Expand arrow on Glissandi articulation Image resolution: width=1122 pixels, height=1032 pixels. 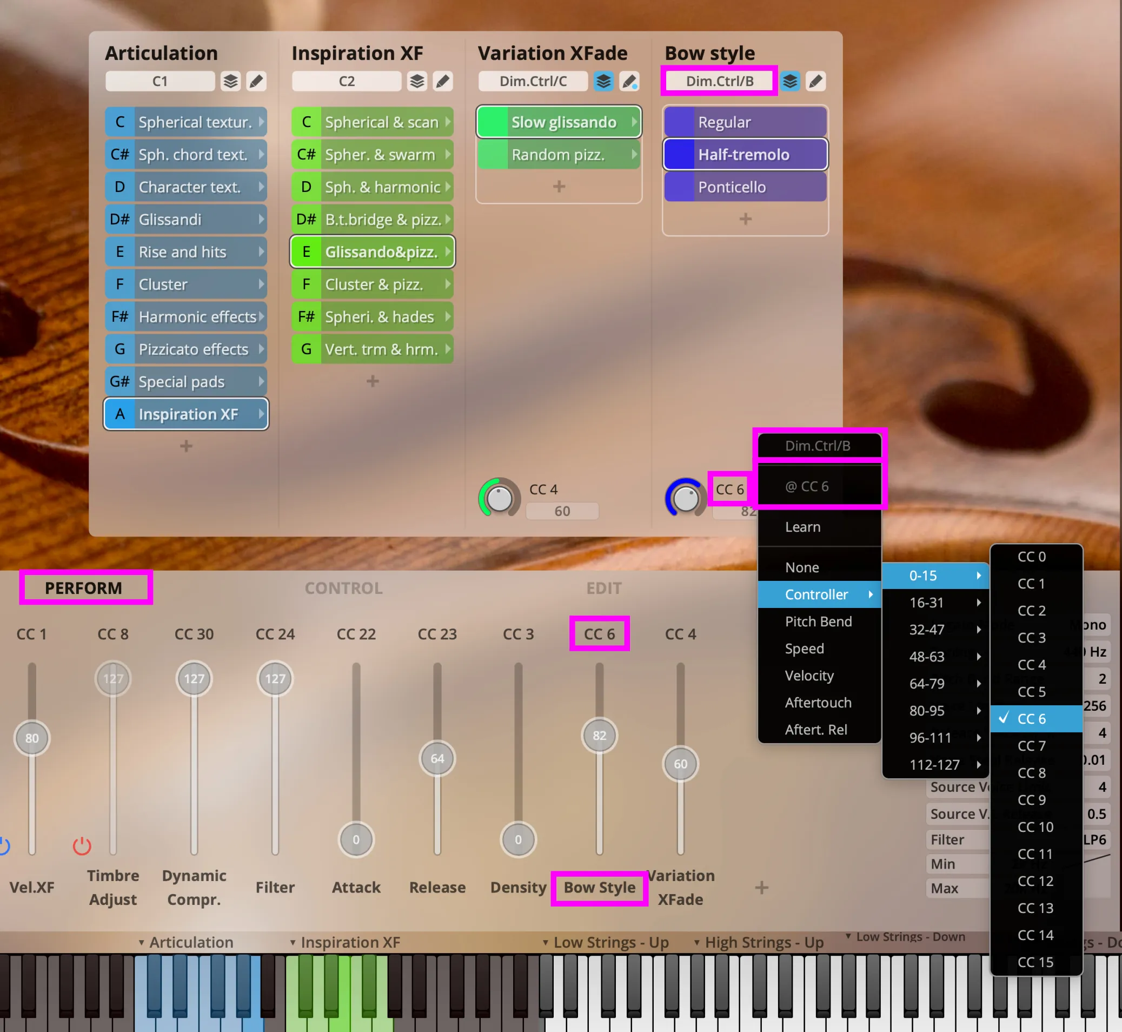click(x=261, y=219)
